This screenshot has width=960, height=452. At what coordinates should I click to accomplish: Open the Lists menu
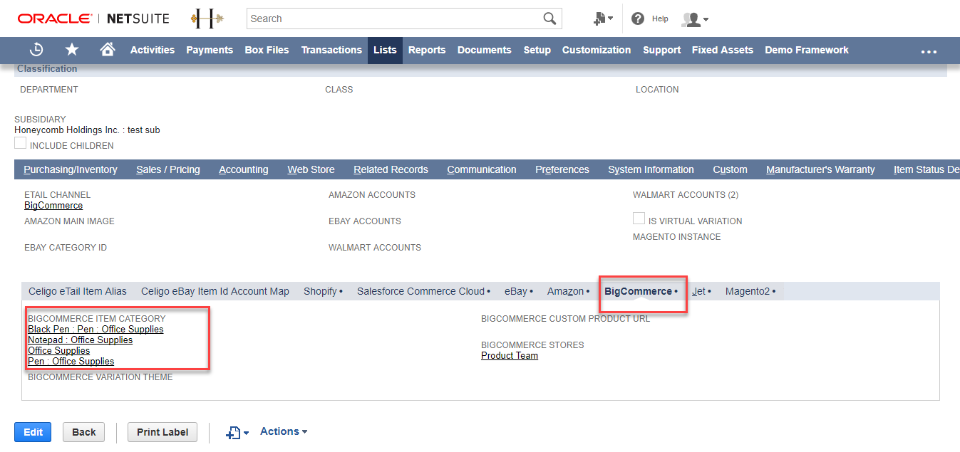coord(385,50)
